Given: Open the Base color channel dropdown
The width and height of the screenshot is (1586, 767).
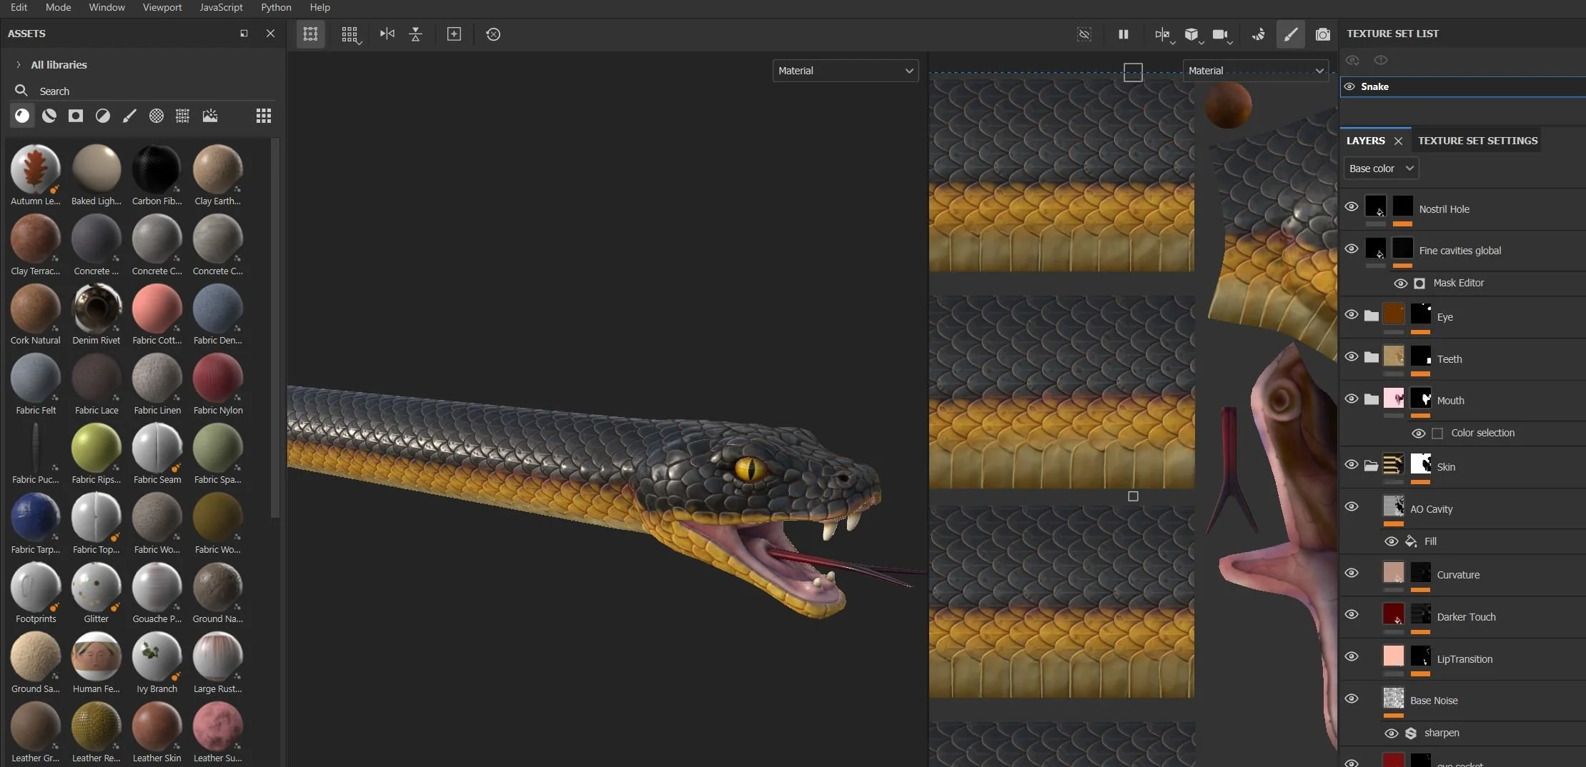Looking at the screenshot, I should click(x=1381, y=169).
